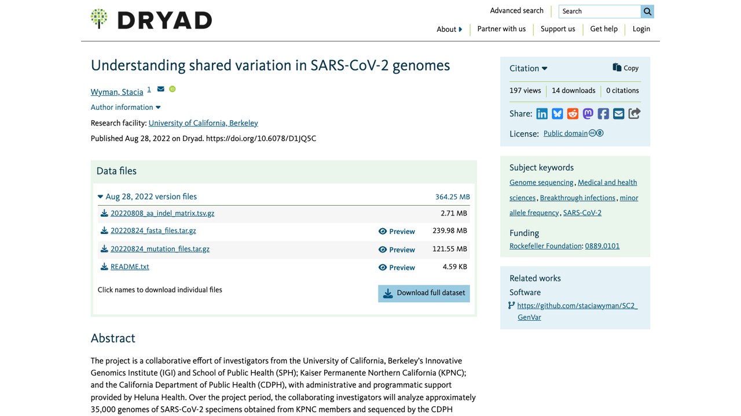This screenshot has width=741, height=416.
Task: Collapse Aug 28, 2022 version files
Action: tap(148, 196)
